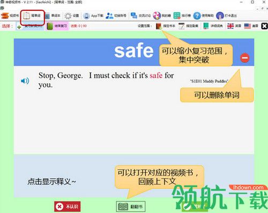The width and height of the screenshot is (268, 213).
Task: Open the 排行榜 ranking list
Action: [182, 16]
